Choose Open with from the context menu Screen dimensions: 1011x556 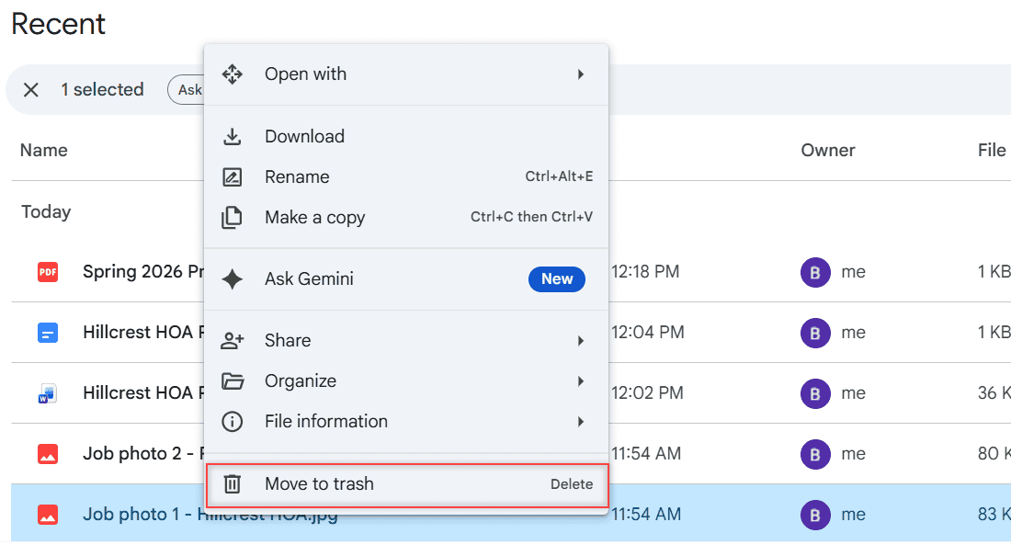(406, 74)
